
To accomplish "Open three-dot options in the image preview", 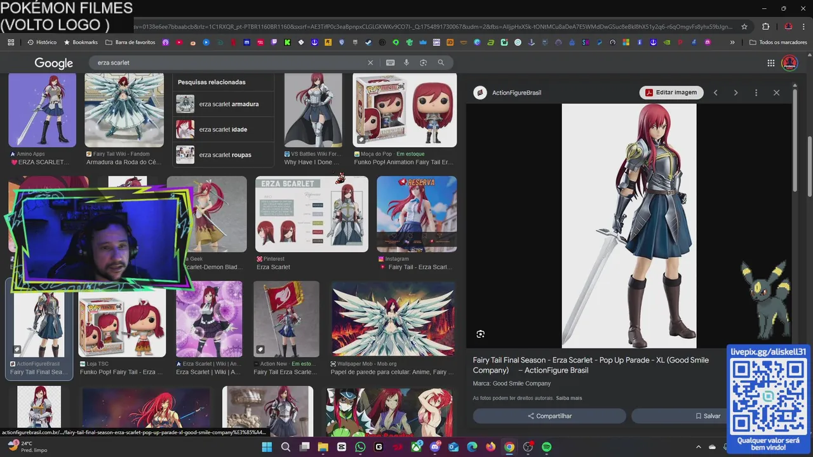I will [x=756, y=93].
